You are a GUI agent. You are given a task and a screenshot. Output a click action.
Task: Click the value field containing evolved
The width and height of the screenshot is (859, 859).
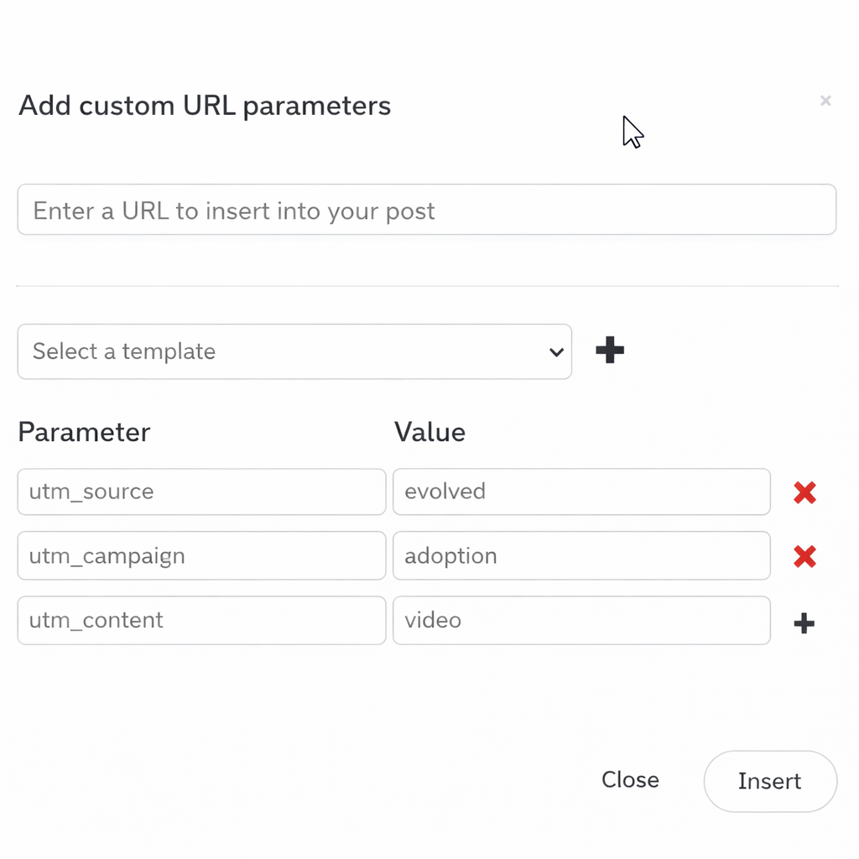(x=581, y=492)
